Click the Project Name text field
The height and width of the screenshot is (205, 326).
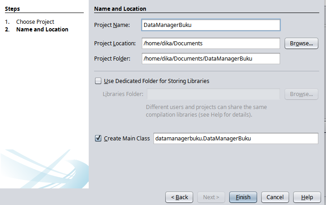pyautogui.click(x=210, y=25)
